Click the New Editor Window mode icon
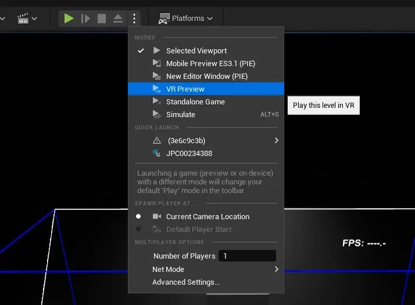Screen dimensions: 415x305 (x=157, y=76)
